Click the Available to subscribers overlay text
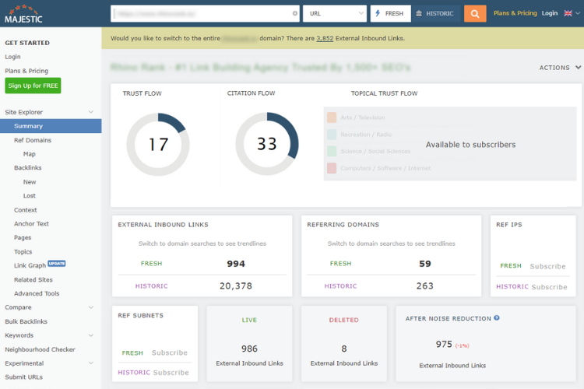 pyautogui.click(x=470, y=145)
